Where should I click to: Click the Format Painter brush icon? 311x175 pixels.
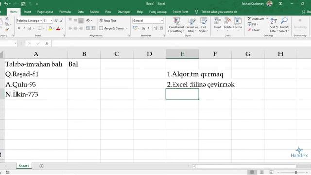click(x=7, y=29)
